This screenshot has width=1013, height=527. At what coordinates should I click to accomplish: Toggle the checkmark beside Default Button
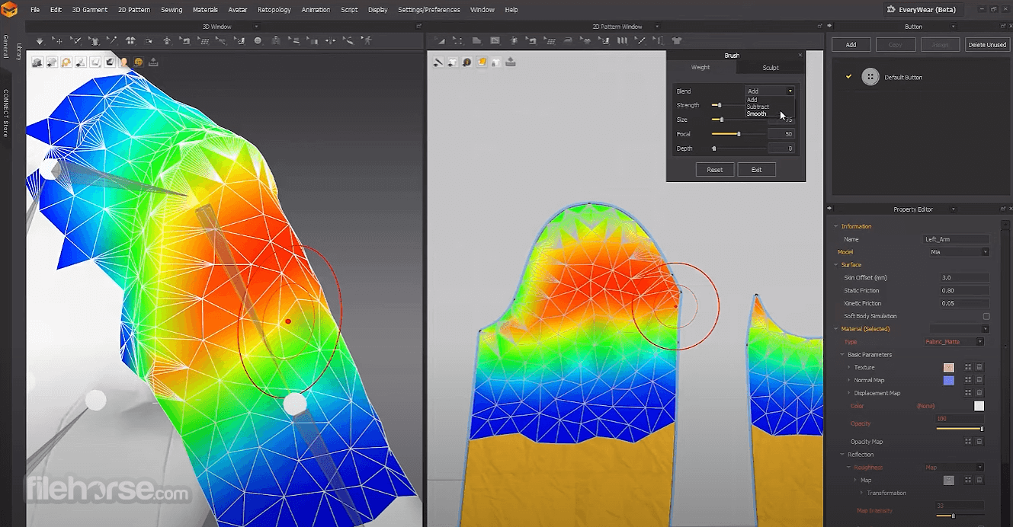click(x=848, y=77)
